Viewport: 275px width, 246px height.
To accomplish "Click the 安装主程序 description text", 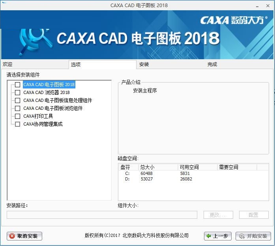I will click(x=145, y=90).
